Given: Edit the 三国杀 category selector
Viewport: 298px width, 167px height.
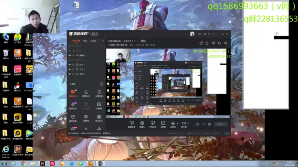Looking at the screenshot, I should [118, 45].
